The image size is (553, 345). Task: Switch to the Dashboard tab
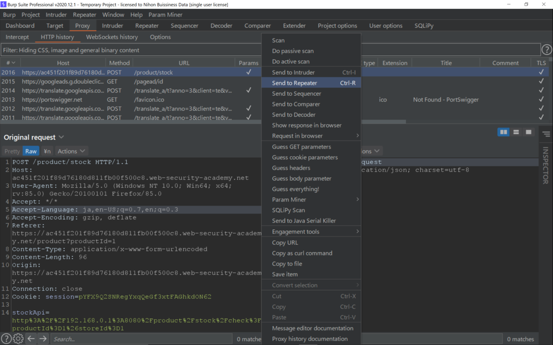tap(20, 26)
